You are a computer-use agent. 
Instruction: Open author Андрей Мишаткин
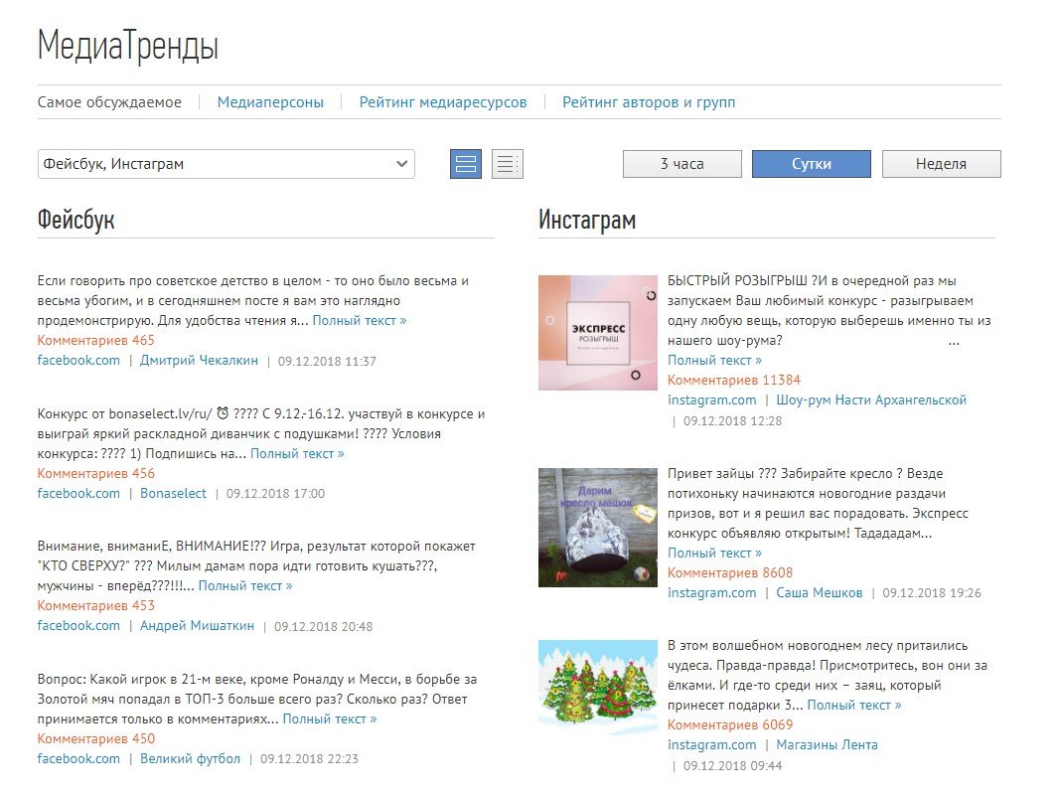[197, 626]
